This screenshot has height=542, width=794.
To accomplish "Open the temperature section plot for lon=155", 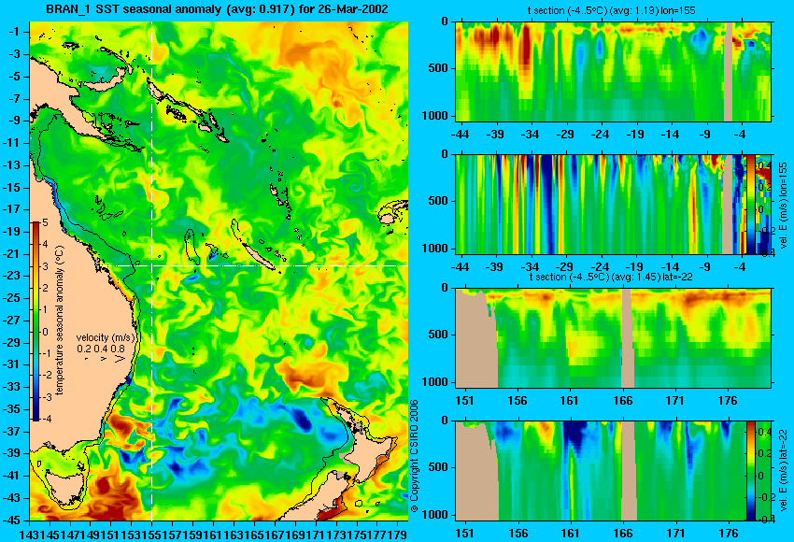I will pos(613,71).
